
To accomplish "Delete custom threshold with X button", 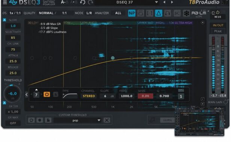I will (x=107, y=120).
